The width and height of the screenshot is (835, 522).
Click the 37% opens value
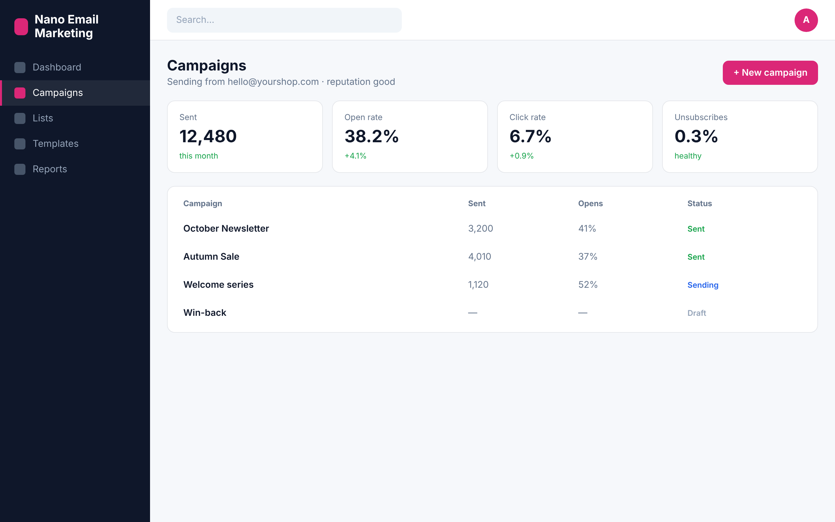point(588,256)
